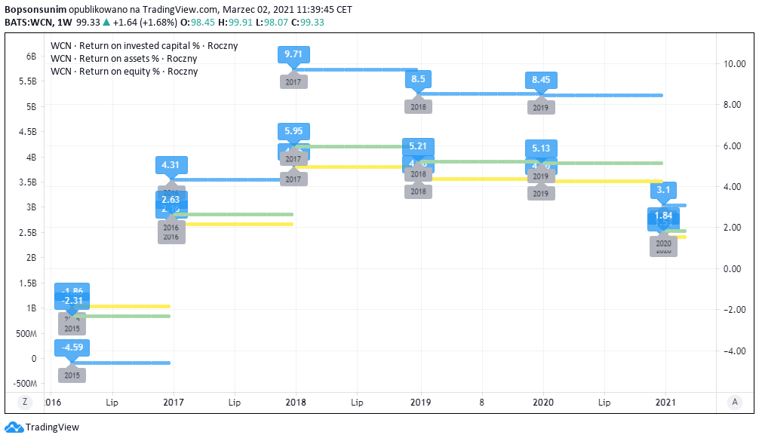Click the round Z button on time axis

pyautogui.click(x=25, y=402)
